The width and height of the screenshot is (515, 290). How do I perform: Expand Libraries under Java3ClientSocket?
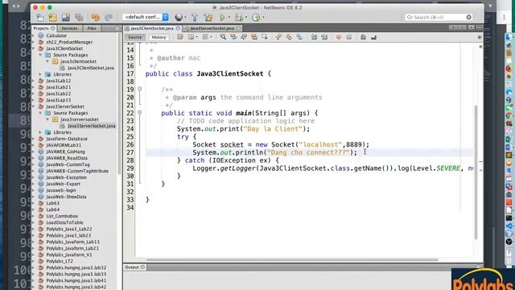pyautogui.click(x=40, y=74)
